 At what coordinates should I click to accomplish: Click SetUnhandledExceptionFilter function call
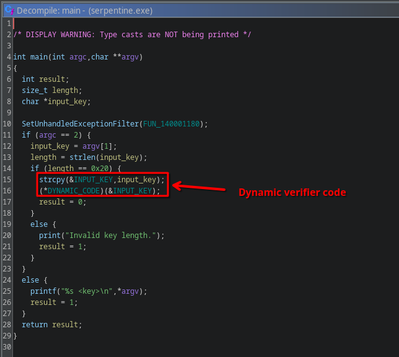click(81, 124)
